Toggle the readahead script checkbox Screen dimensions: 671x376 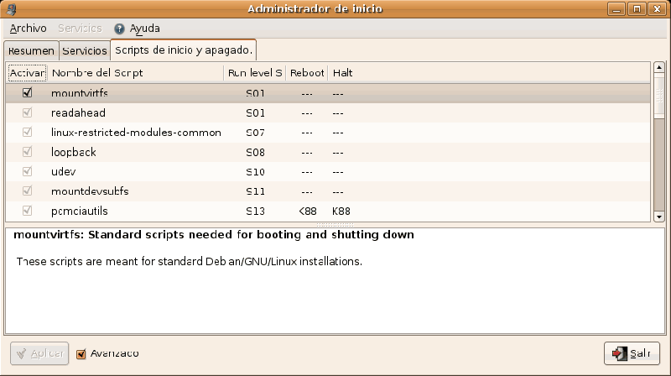click(28, 112)
